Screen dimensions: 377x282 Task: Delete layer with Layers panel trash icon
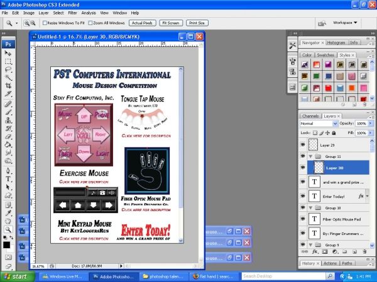pyautogui.click(x=364, y=252)
